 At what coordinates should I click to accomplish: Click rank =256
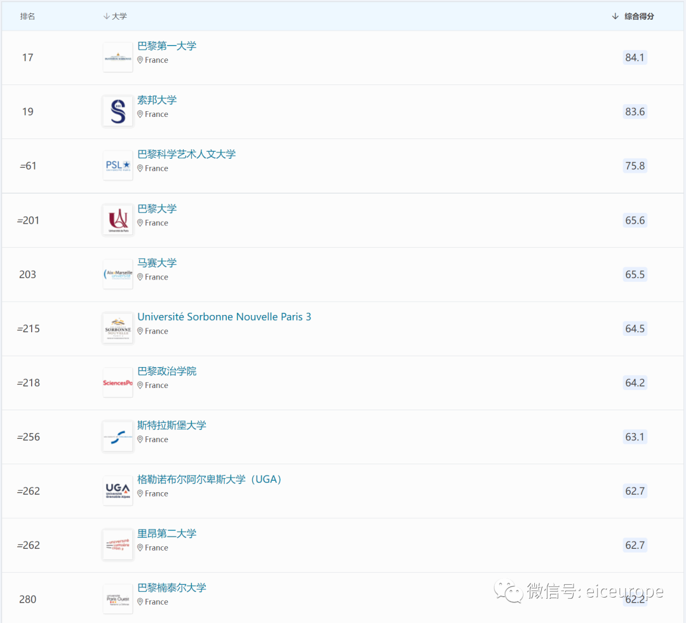[x=28, y=437]
